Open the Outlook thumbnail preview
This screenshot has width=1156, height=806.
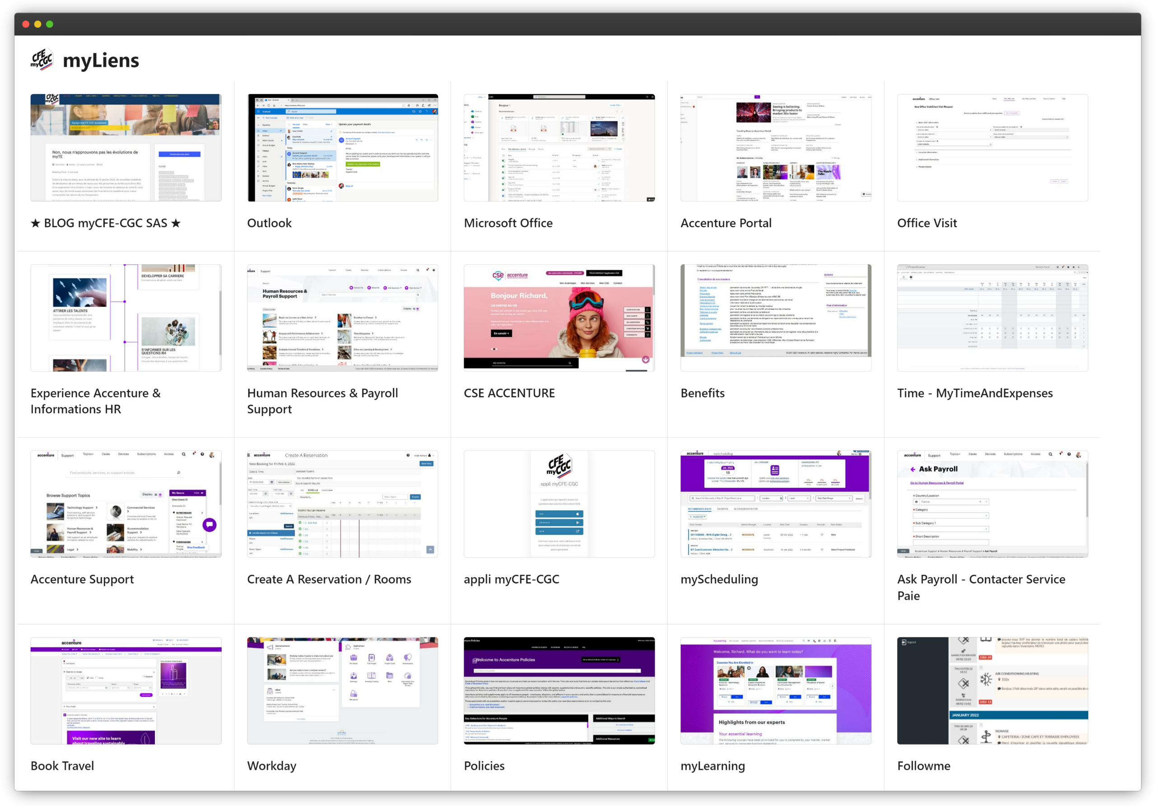[342, 148]
